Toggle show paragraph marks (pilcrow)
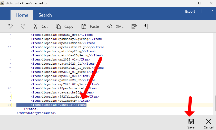 click(146, 26)
